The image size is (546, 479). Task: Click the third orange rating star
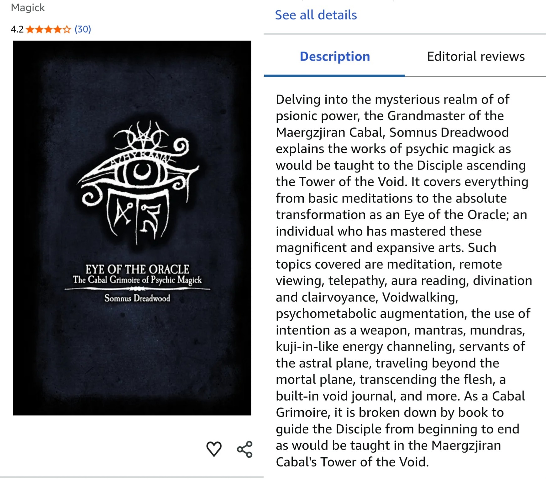tap(49, 30)
